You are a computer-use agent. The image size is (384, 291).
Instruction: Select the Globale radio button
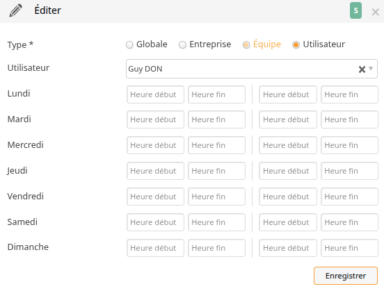pos(129,44)
